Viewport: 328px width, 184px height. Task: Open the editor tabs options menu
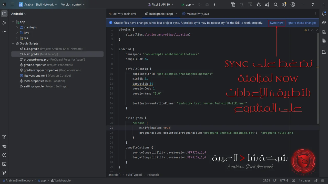pos(315,14)
